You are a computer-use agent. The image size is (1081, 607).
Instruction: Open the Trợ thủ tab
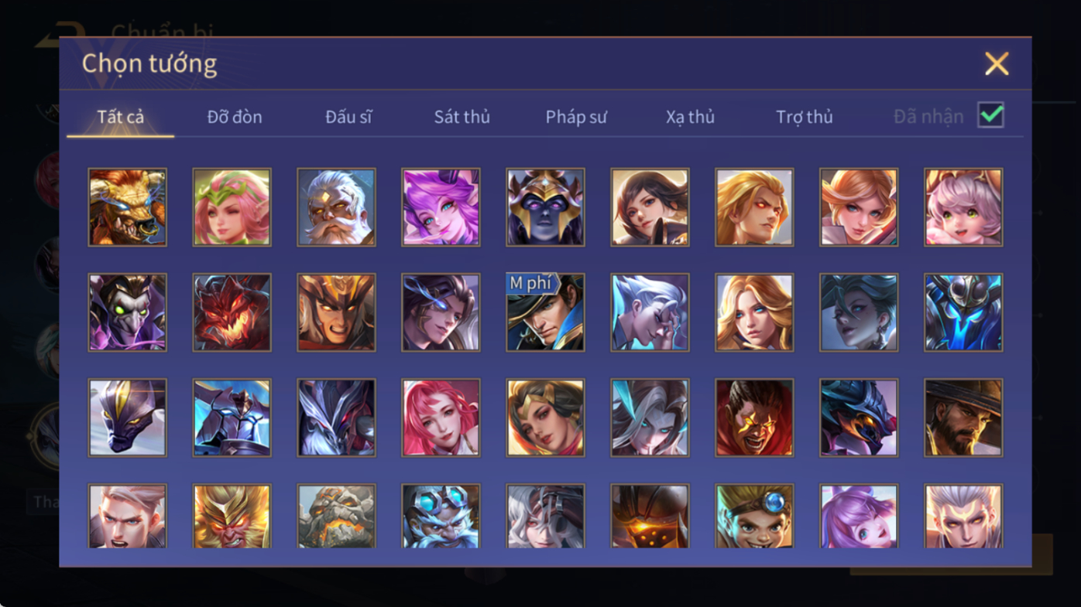click(x=805, y=117)
